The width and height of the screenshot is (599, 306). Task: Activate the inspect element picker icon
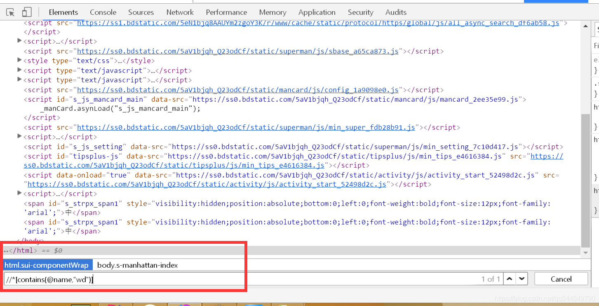(10, 12)
